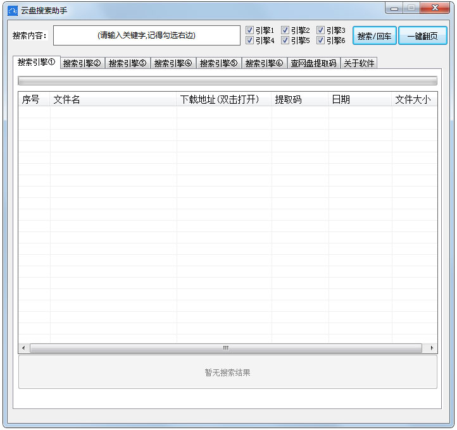Uncheck the 引擎5 checkbox
This screenshot has height=430, width=457.
pos(285,40)
